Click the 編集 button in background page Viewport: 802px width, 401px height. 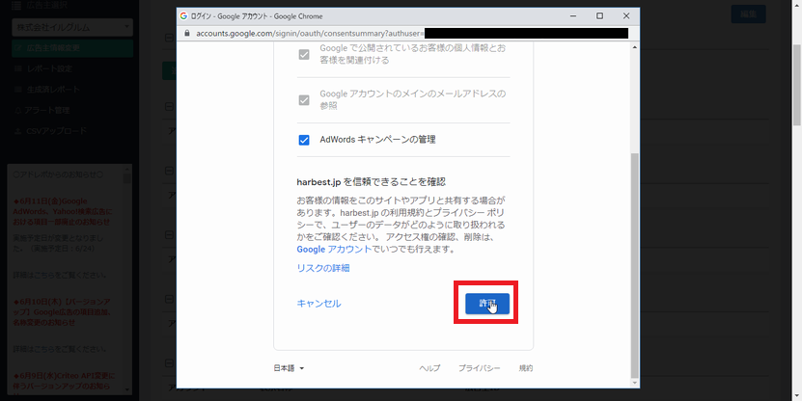[x=748, y=13]
